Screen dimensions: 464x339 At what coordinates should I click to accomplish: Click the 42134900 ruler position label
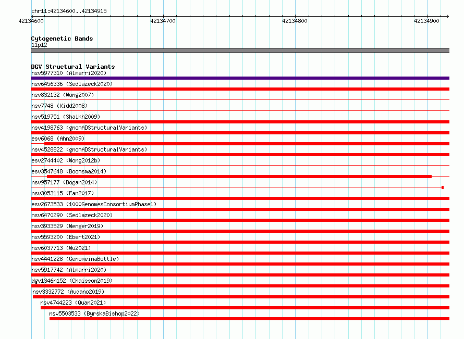tap(426, 21)
